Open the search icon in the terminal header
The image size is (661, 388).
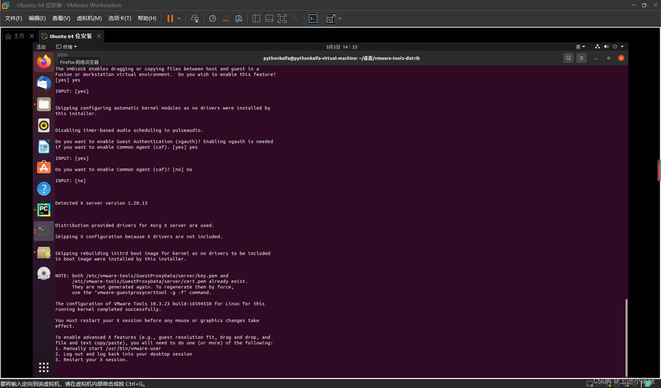[568, 58]
